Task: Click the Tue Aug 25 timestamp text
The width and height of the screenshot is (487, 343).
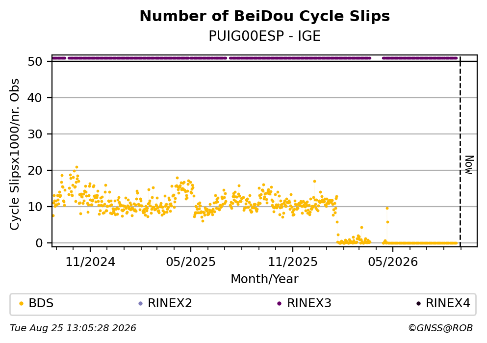Action: click(x=73, y=328)
